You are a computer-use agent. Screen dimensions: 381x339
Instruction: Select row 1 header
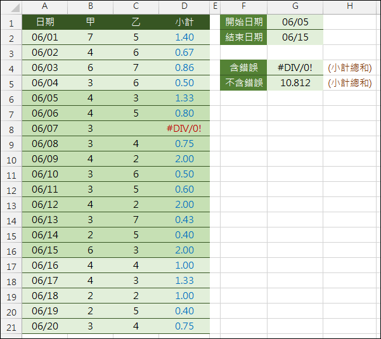pyautogui.click(x=11, y=22)
